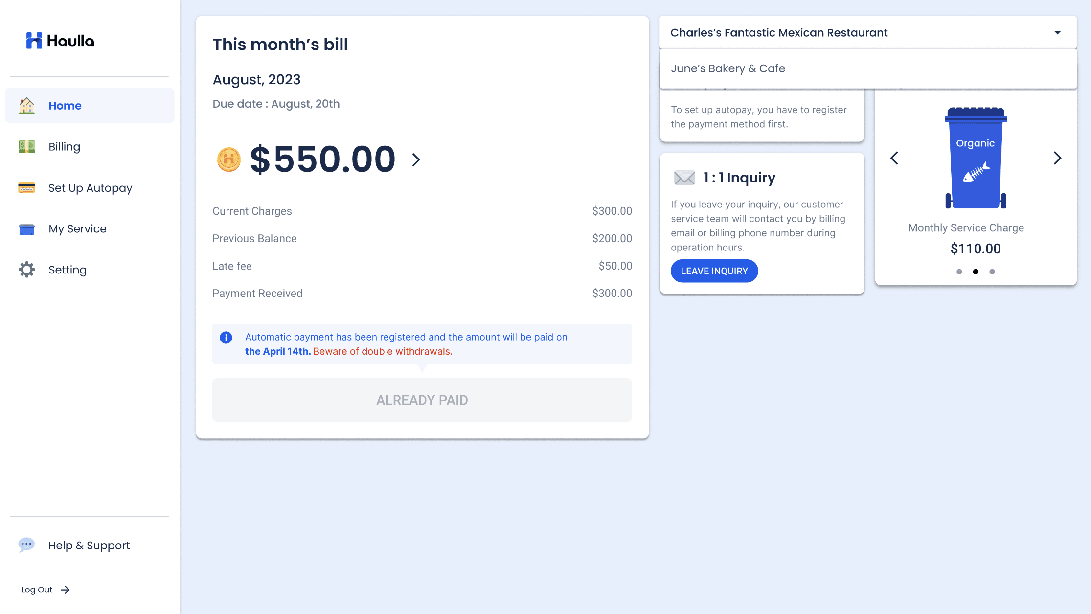Select the middle carousel pagination dot
Viewport: 1091px width, 614px height.
[x=976, y=272]
